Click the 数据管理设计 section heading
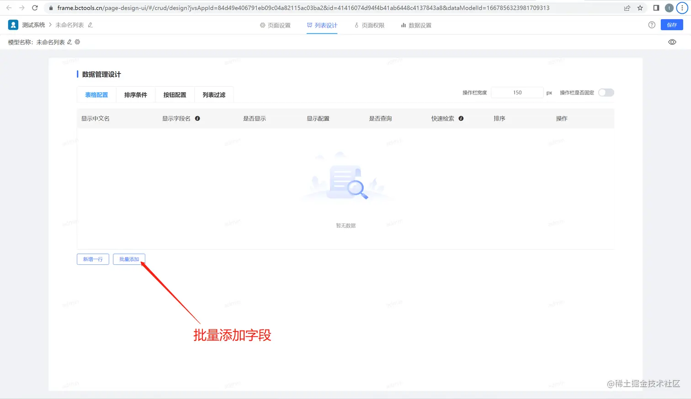Screen dimensions: 691x399 point(101,74)
